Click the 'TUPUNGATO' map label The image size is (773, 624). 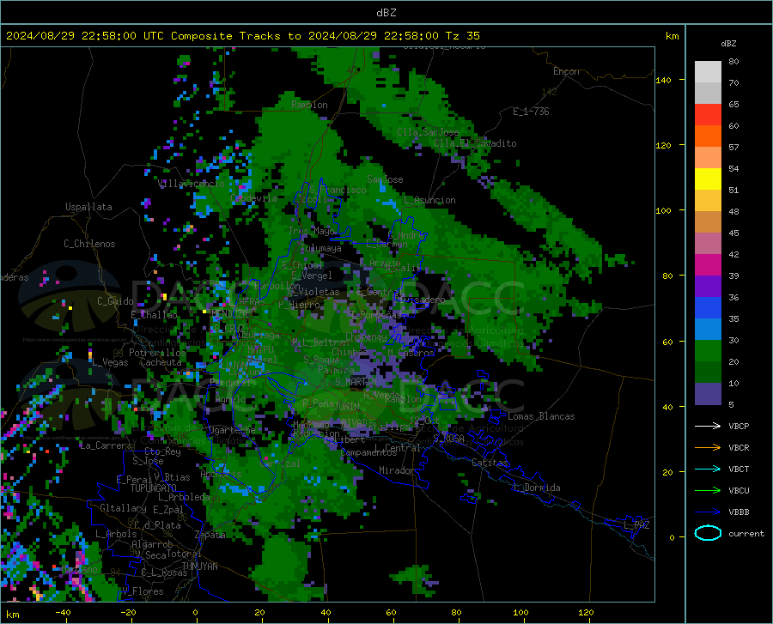coord(154,488)
